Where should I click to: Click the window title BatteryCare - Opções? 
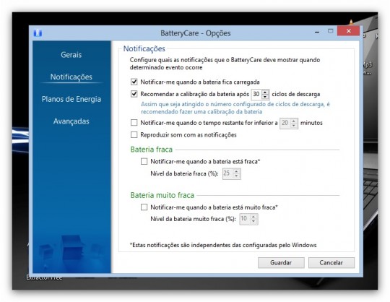196,33
